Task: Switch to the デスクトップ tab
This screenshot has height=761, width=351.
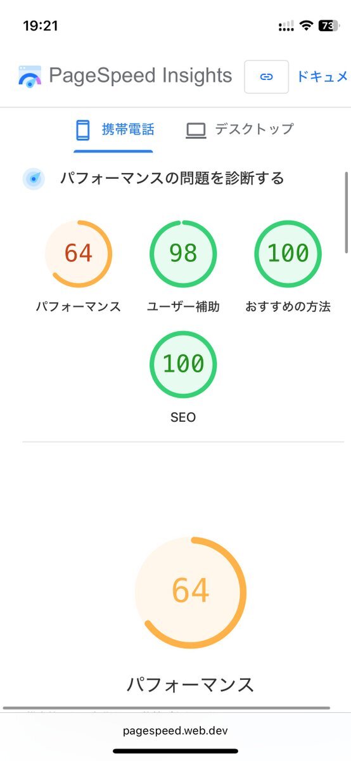Action: pos(240,130)
